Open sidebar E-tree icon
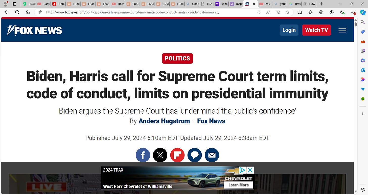 363,99
